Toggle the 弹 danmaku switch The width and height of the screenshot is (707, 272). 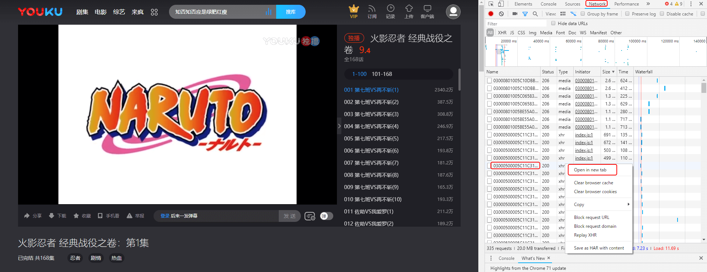coord(326,216)
